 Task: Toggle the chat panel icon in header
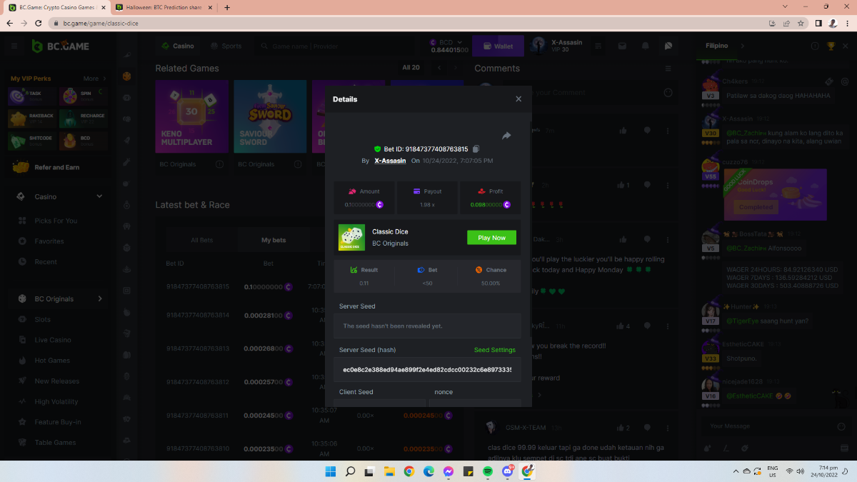pos(668,46)
